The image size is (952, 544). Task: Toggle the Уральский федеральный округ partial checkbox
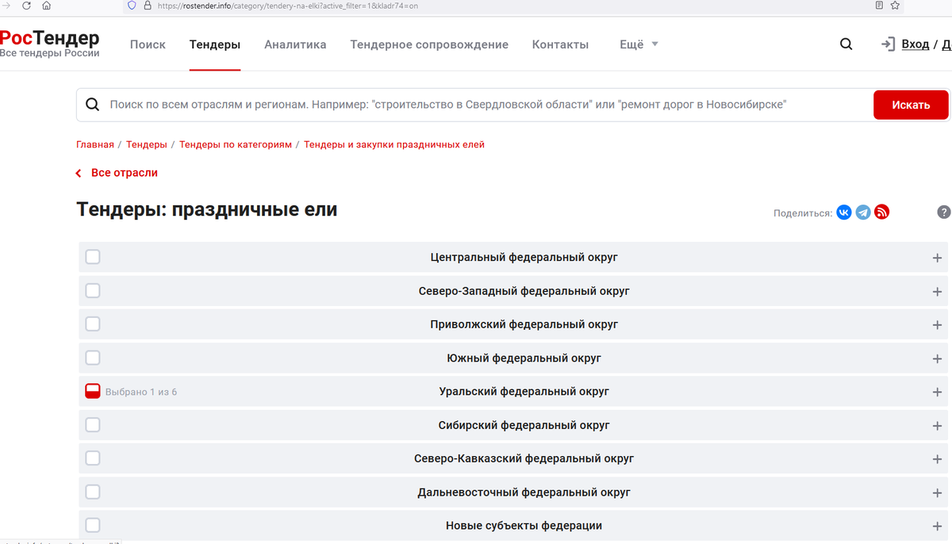click(93, 391)
